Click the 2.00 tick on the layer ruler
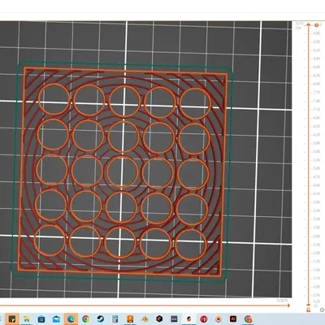Screen dimensions: 325x325 click(316, 253)
